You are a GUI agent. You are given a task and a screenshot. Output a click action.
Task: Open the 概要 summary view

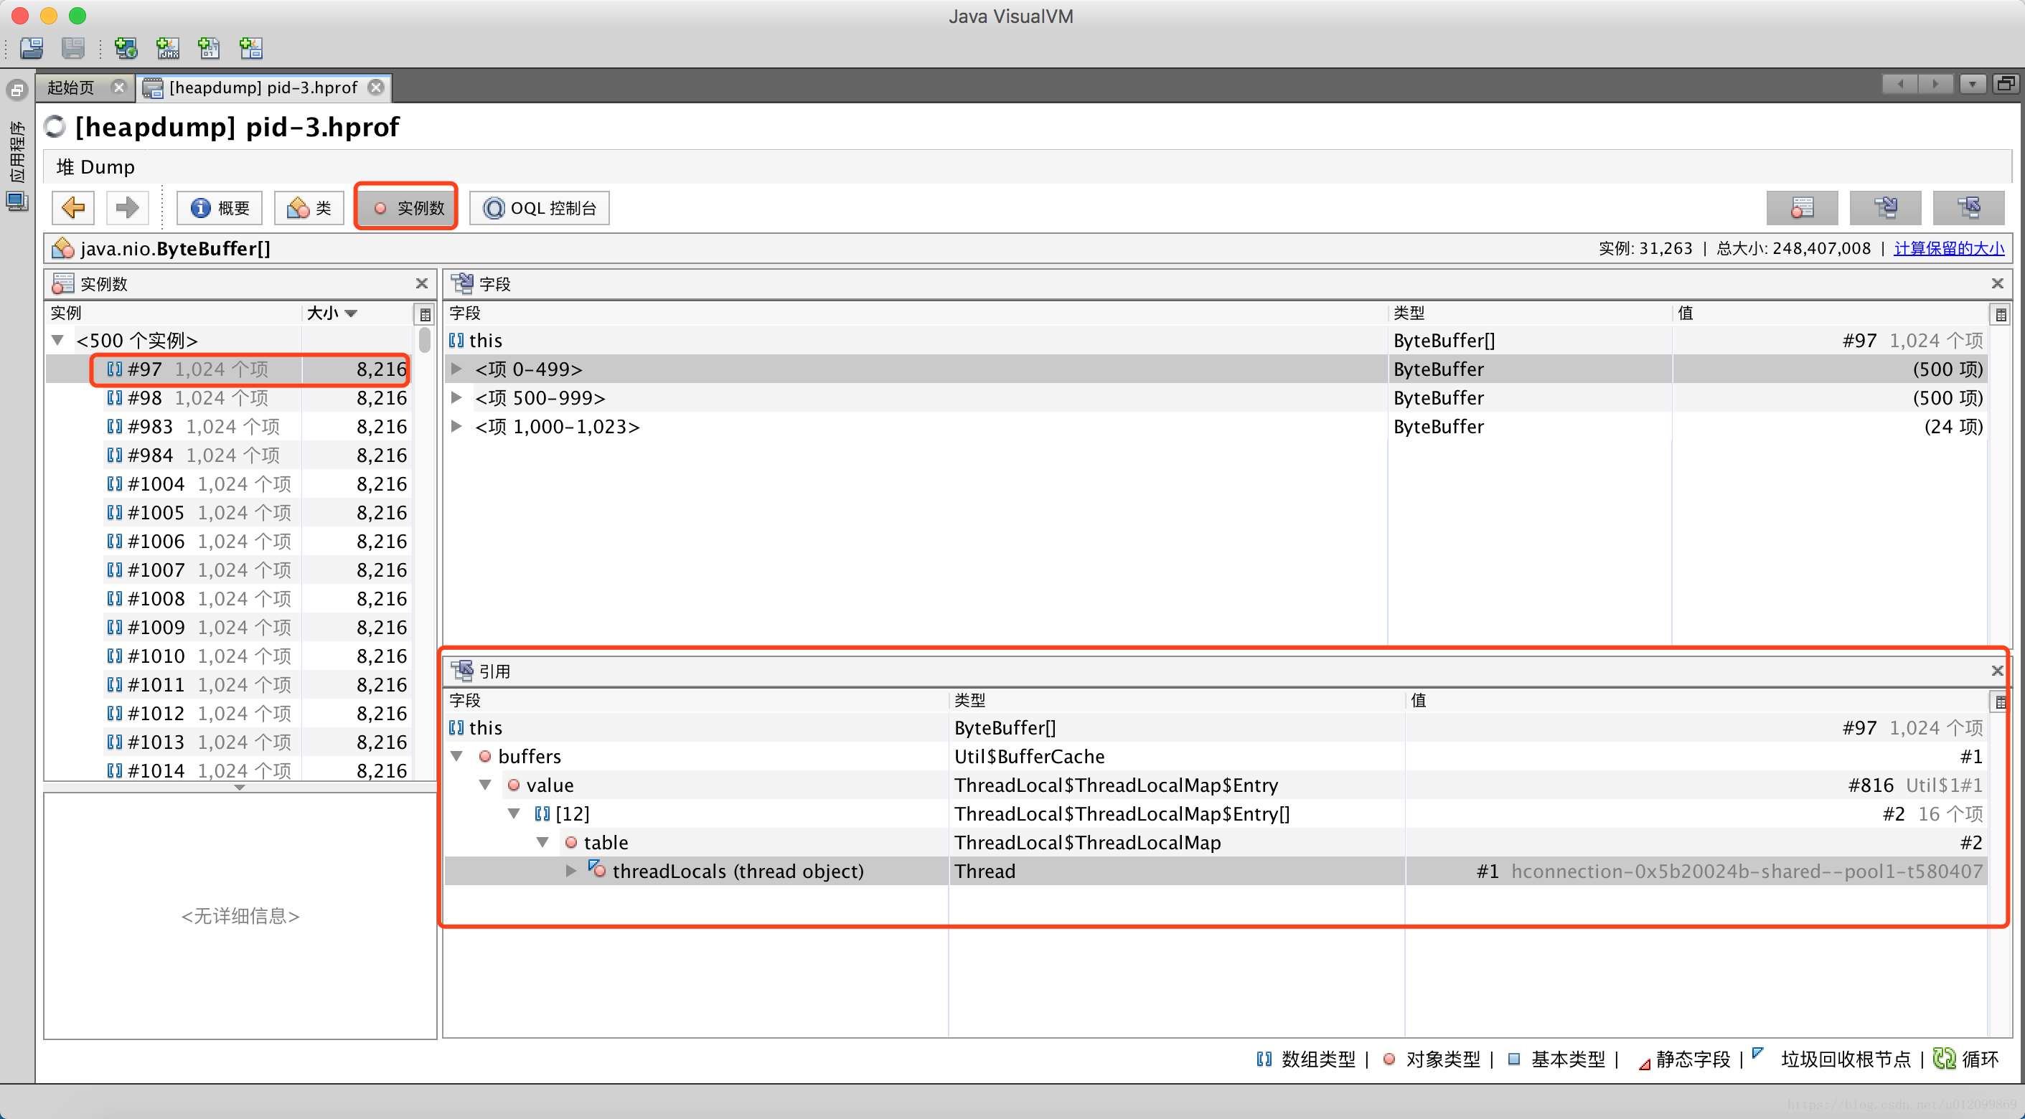[220, 207]
